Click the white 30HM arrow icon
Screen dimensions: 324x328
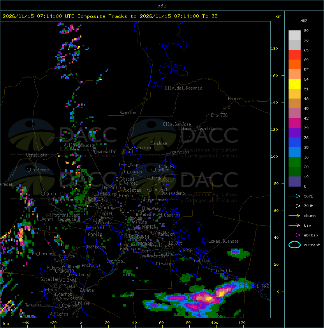point(294,206)
